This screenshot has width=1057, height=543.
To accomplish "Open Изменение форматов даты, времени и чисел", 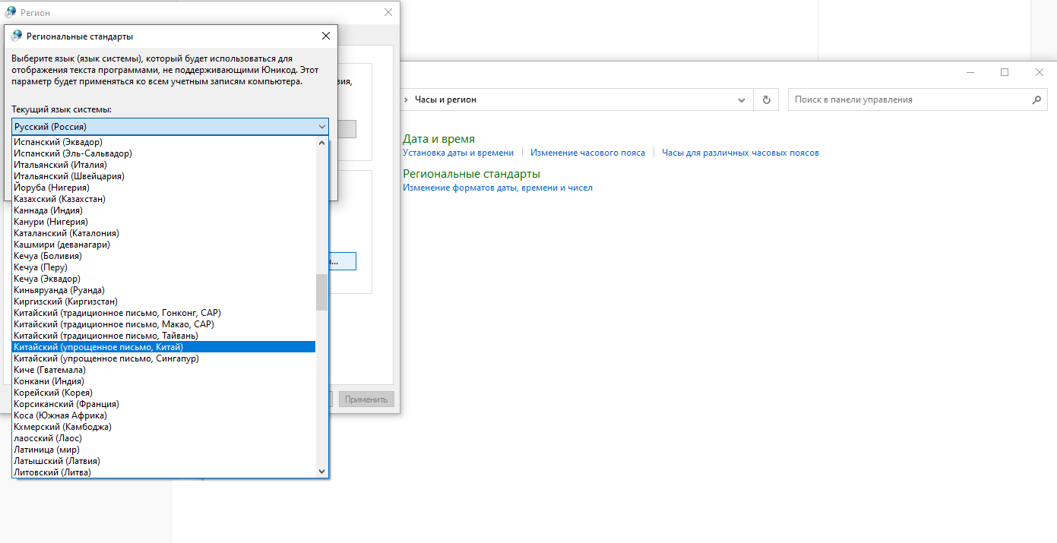I will click(x=498, y=188).
